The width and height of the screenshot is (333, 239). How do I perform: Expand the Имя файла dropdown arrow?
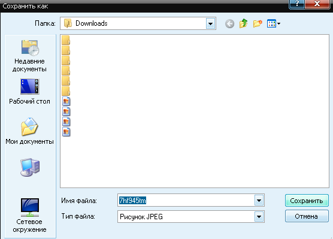point(259,200)
